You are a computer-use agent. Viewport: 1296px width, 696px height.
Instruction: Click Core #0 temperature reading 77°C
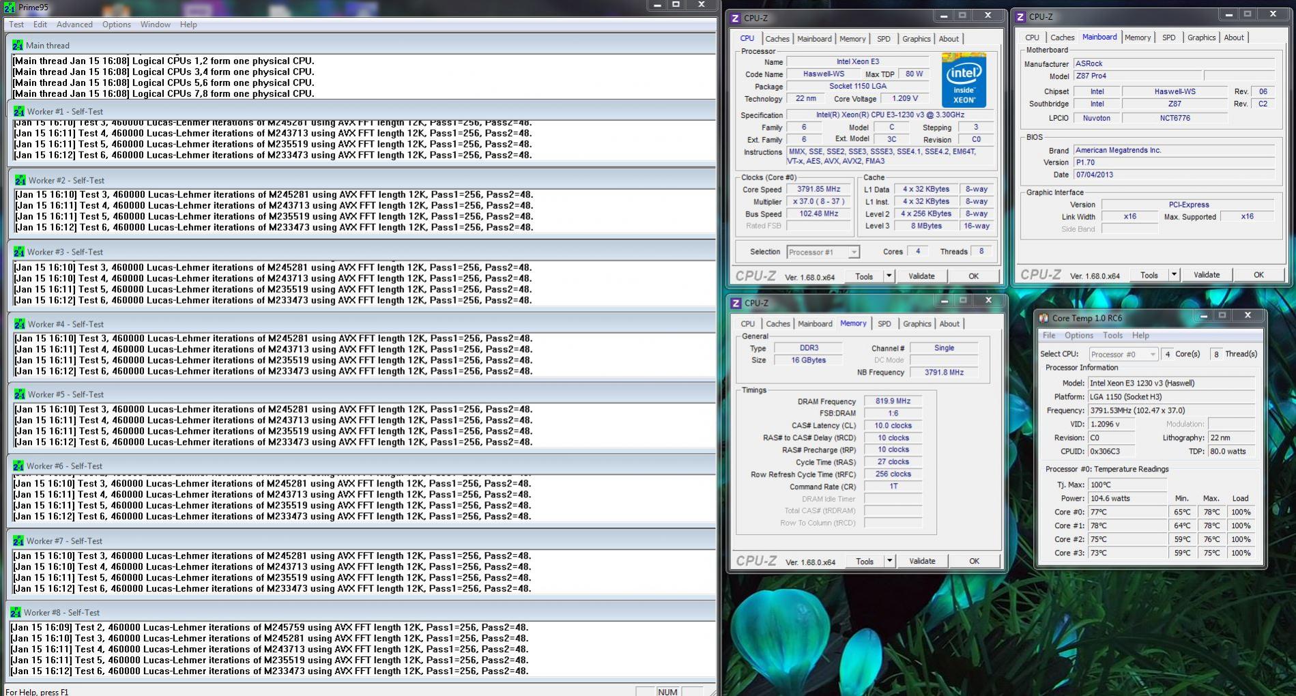pyautogui.click(x=1127, y=512)
